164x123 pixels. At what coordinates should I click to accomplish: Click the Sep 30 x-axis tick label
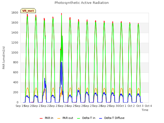click(x=114, y=106)
